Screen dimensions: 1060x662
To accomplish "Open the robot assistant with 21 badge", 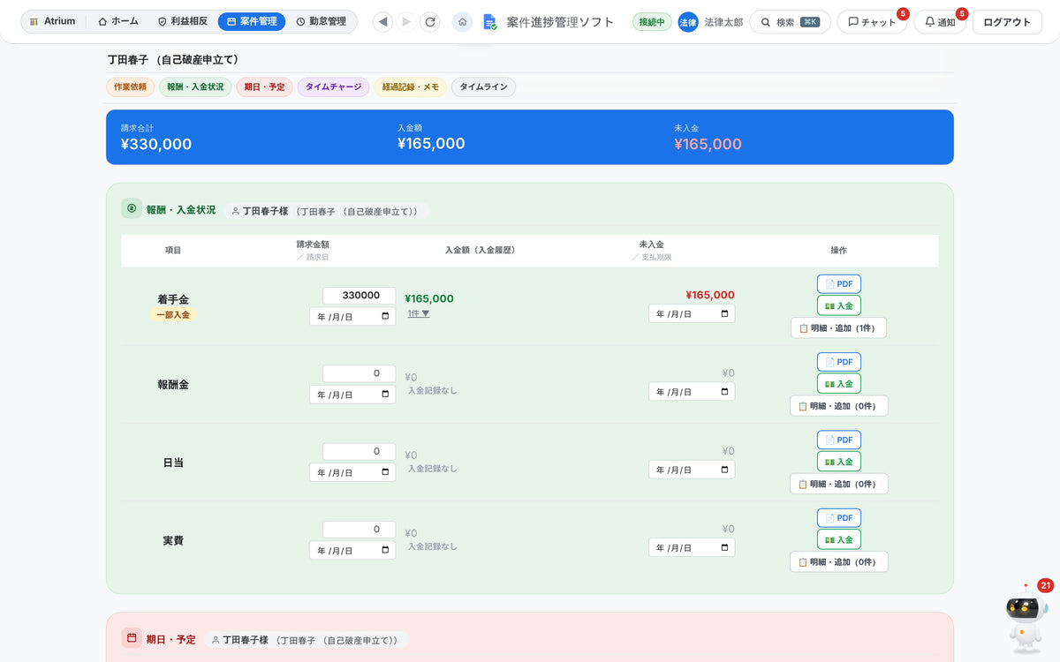I will pos(1026,621).
